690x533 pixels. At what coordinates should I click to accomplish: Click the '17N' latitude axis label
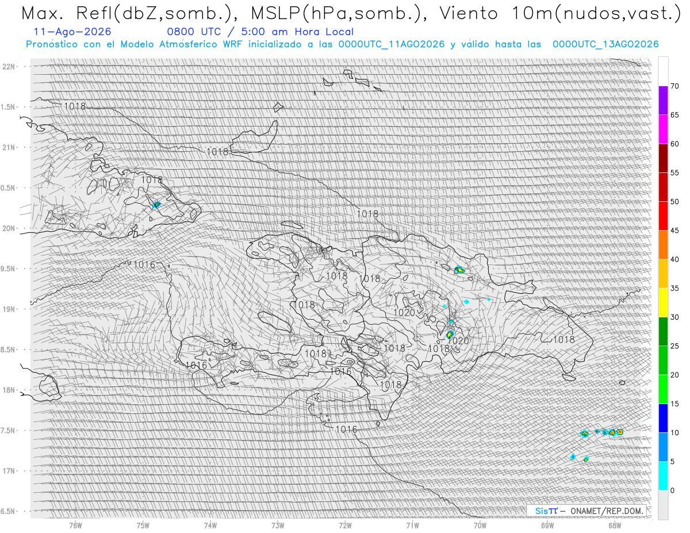click(x=9, y=471)
